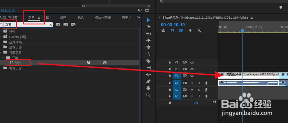Add a marker in the timeline

click(190, 30)
